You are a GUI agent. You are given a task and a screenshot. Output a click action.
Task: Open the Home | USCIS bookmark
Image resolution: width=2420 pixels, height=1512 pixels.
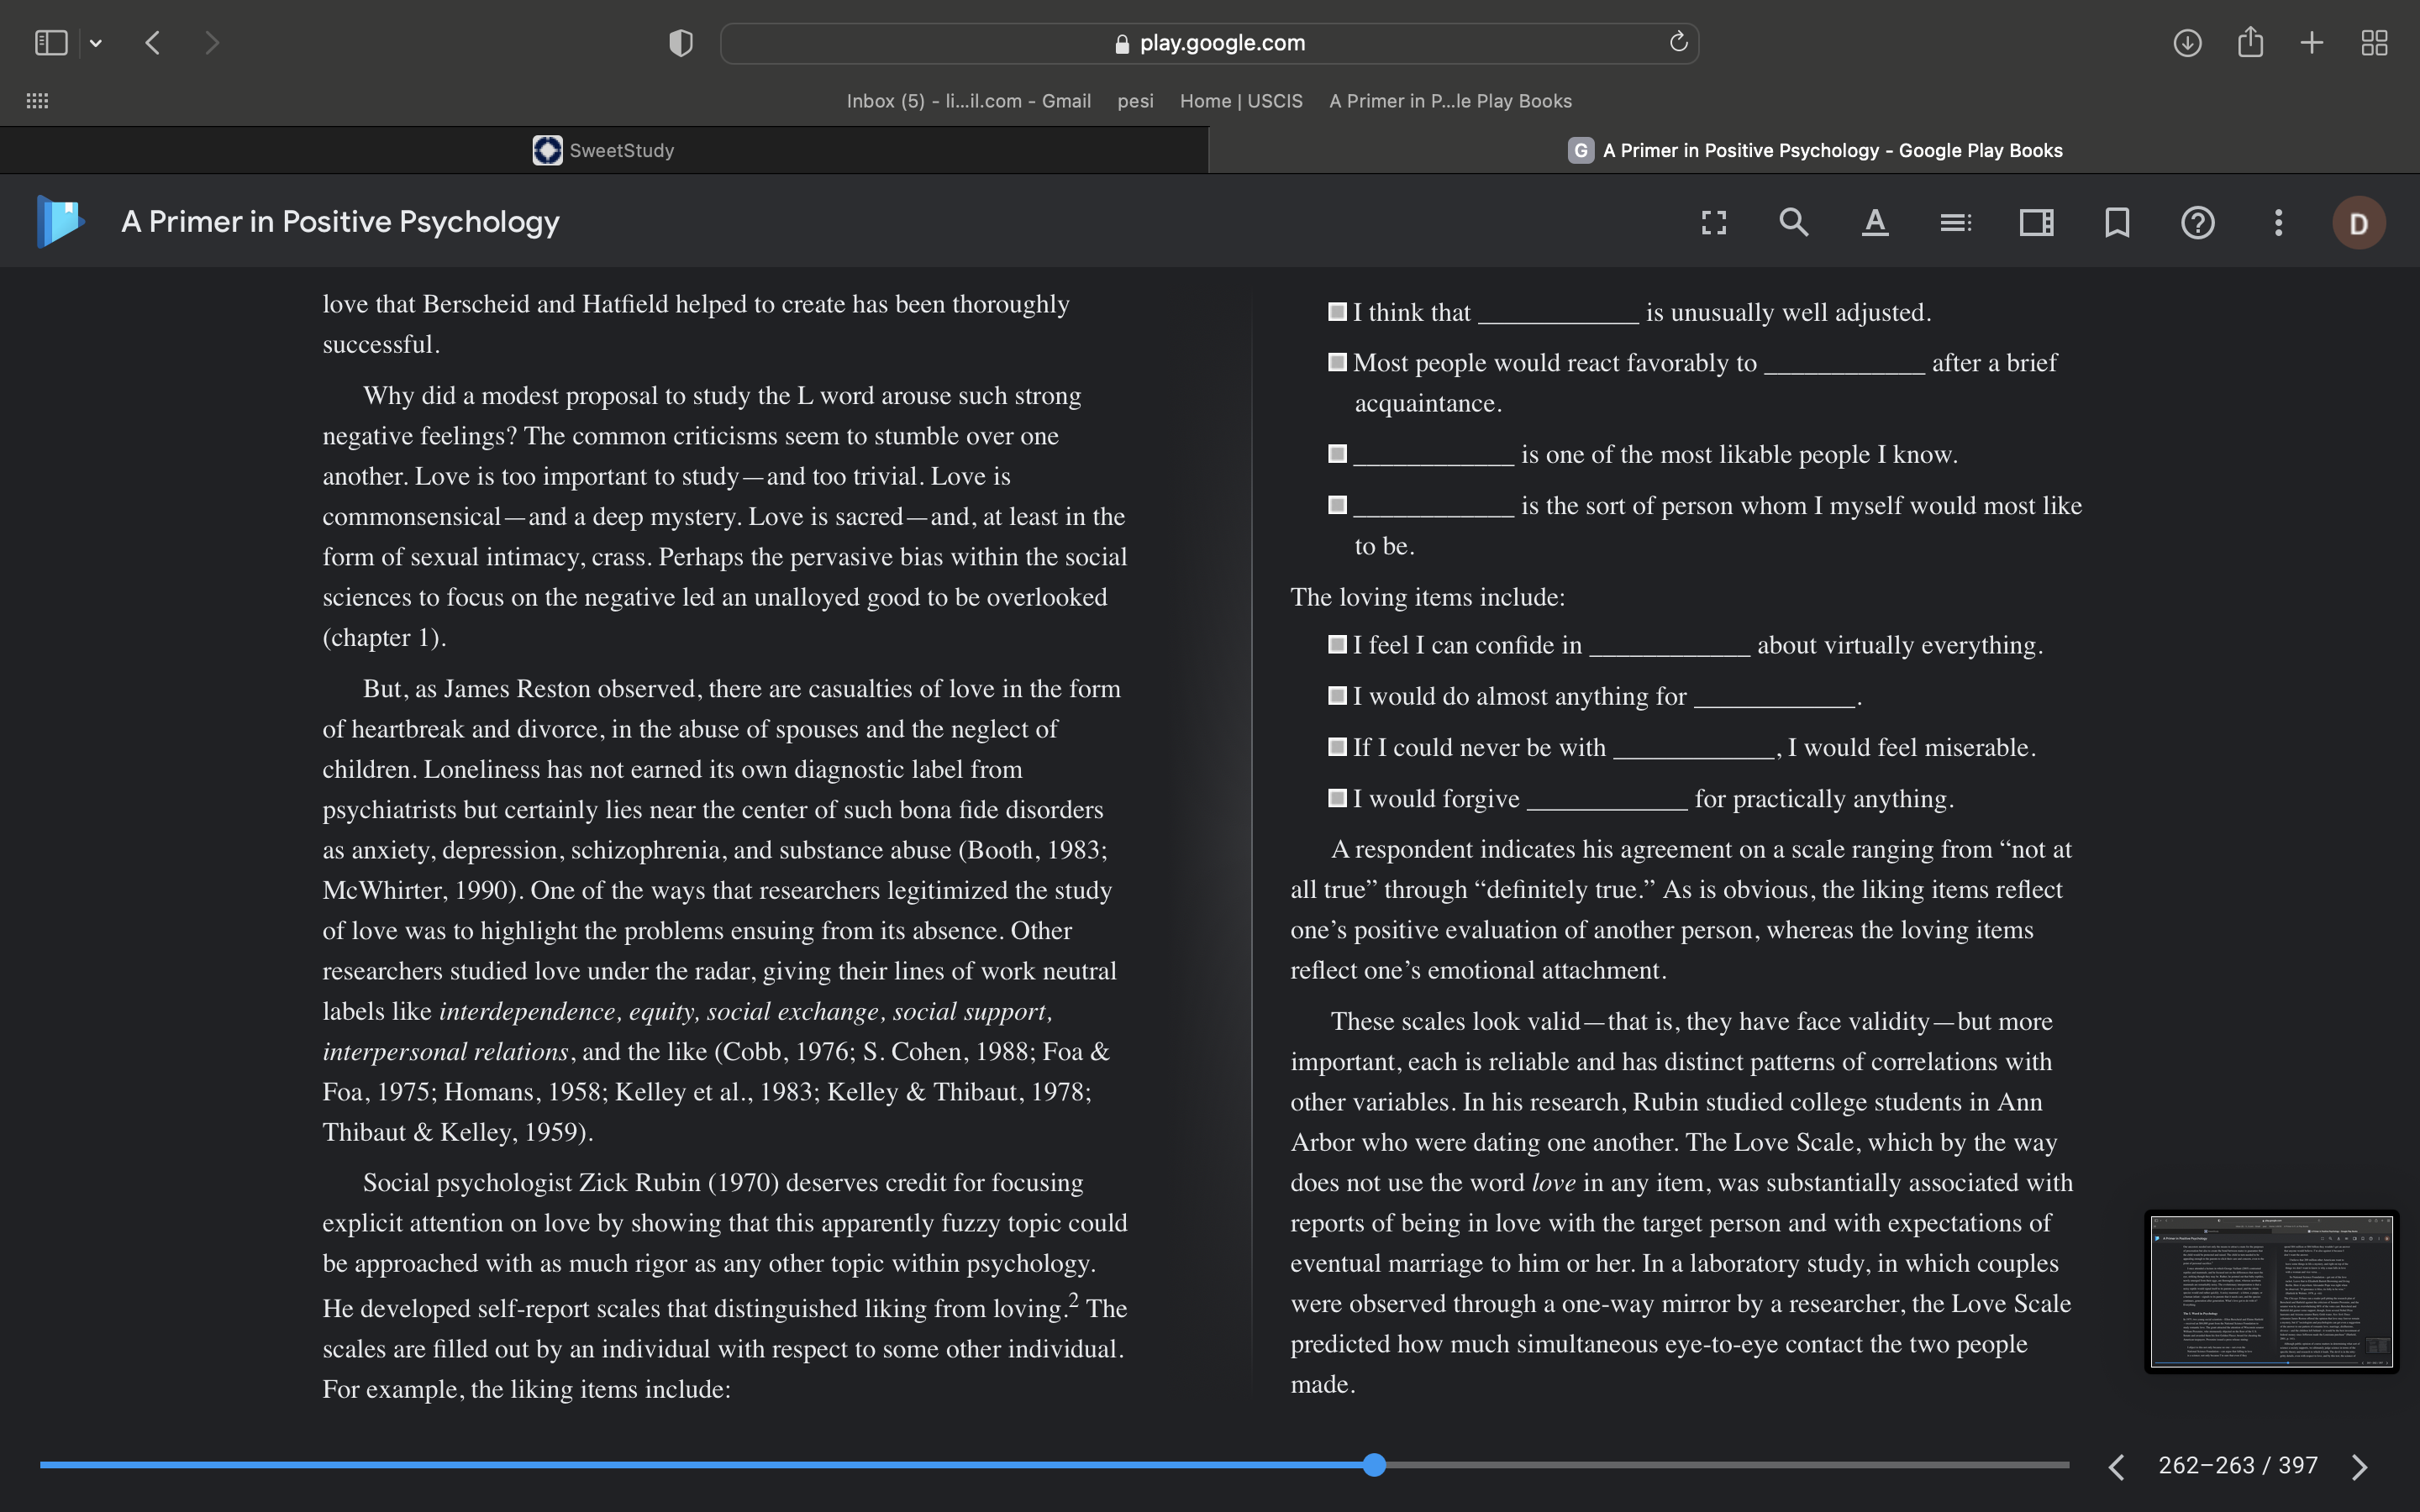(x=1241, y=101)
